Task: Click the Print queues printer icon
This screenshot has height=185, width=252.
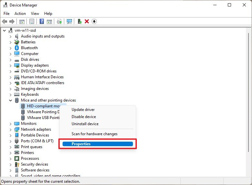Action: click(x=17, y=147)
